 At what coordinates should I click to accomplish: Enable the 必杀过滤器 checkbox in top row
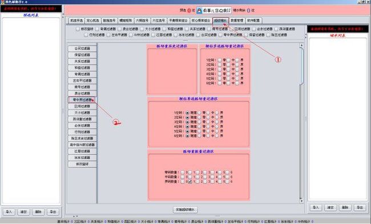[253, 29]
